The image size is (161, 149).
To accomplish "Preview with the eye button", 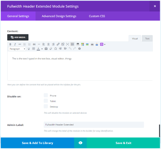I will pyautogui.click(x=80, y=143).
